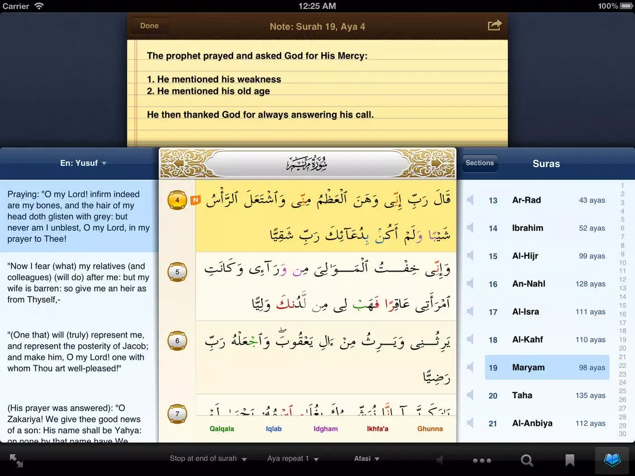Tap Done to close the note
The width and height of the screenshot is (635, 476).
tap(149, 26)
